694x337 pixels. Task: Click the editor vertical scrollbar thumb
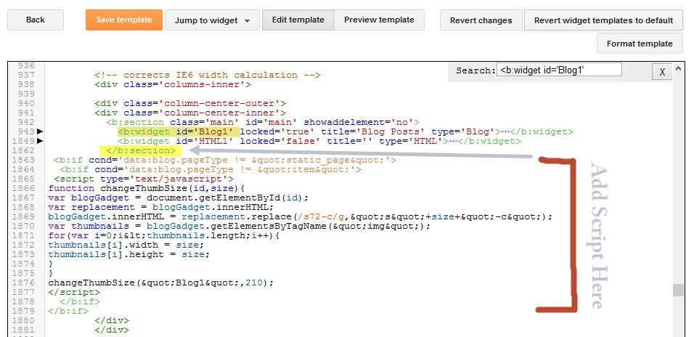677,290
